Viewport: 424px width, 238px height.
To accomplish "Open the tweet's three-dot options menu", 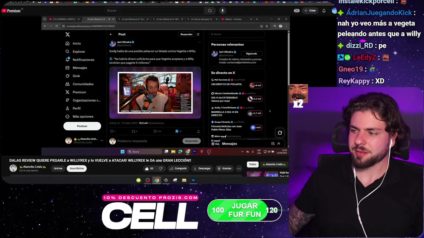I will coord(199,42).
